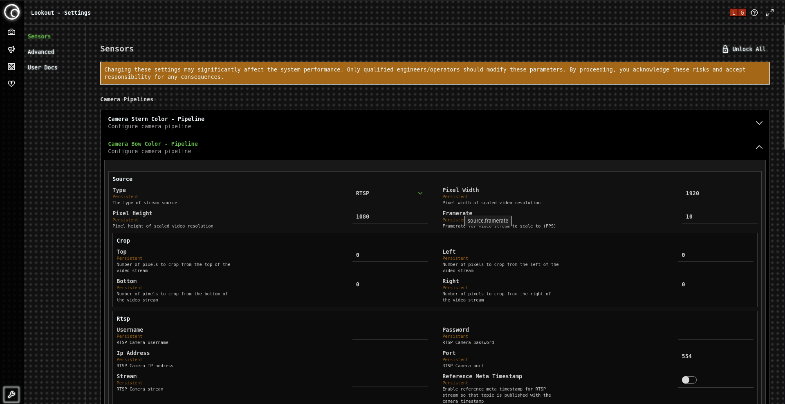Click the red G status indicator

[741, 13]
